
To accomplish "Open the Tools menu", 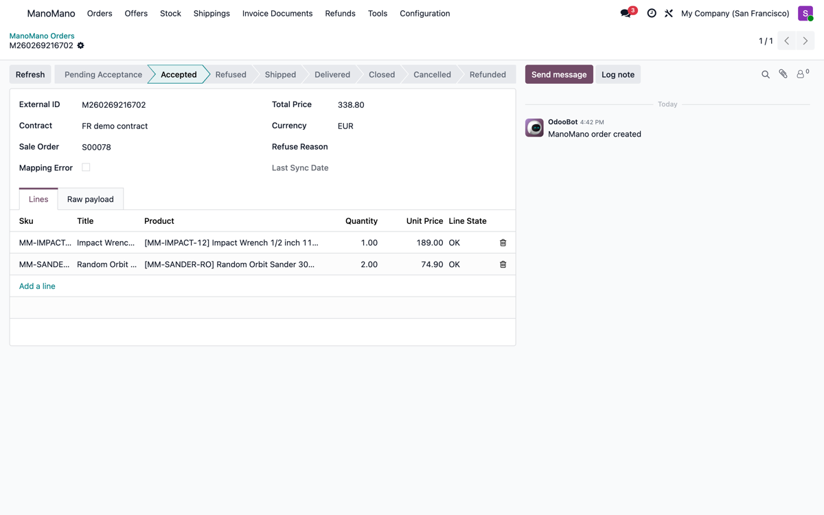I will [378, 13].
